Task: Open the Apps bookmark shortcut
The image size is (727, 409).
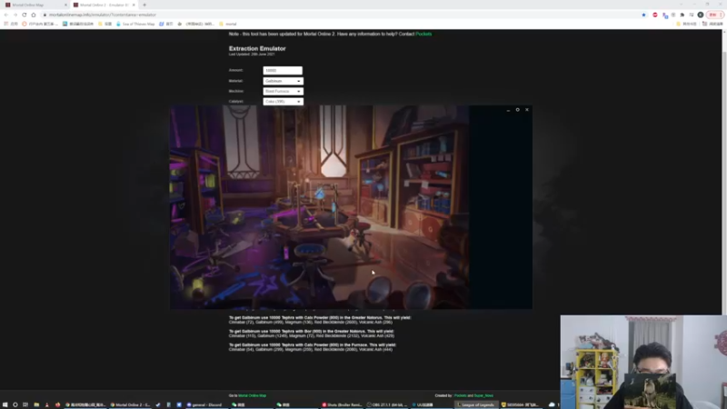Action: 11,24
